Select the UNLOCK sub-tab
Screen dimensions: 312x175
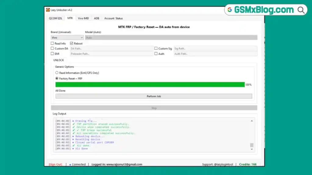[58, 60]
